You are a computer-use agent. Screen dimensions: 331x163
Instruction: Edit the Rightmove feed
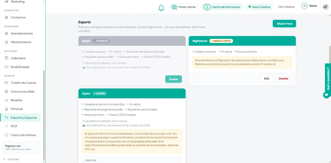coord(267,79)
